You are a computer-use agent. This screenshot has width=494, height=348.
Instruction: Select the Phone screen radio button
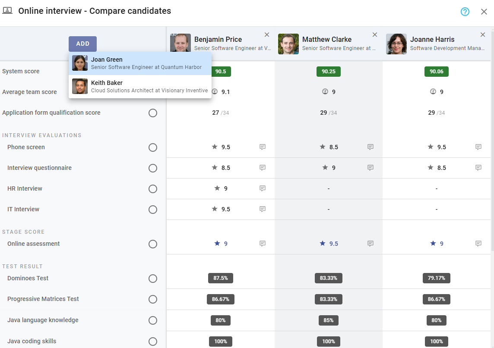(x=152, y=147)
